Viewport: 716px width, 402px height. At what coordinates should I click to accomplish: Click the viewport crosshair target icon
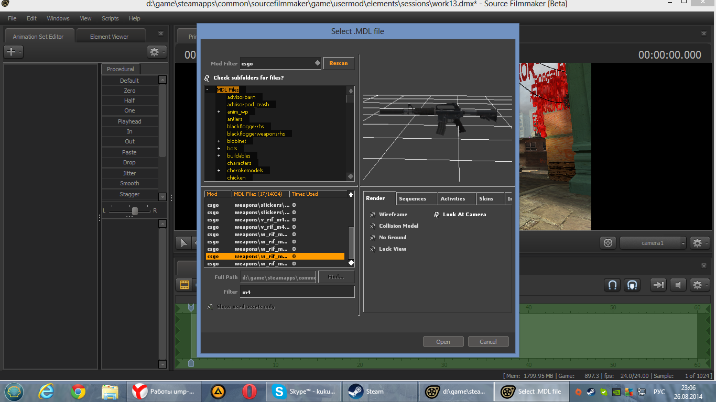click(608, 243)
